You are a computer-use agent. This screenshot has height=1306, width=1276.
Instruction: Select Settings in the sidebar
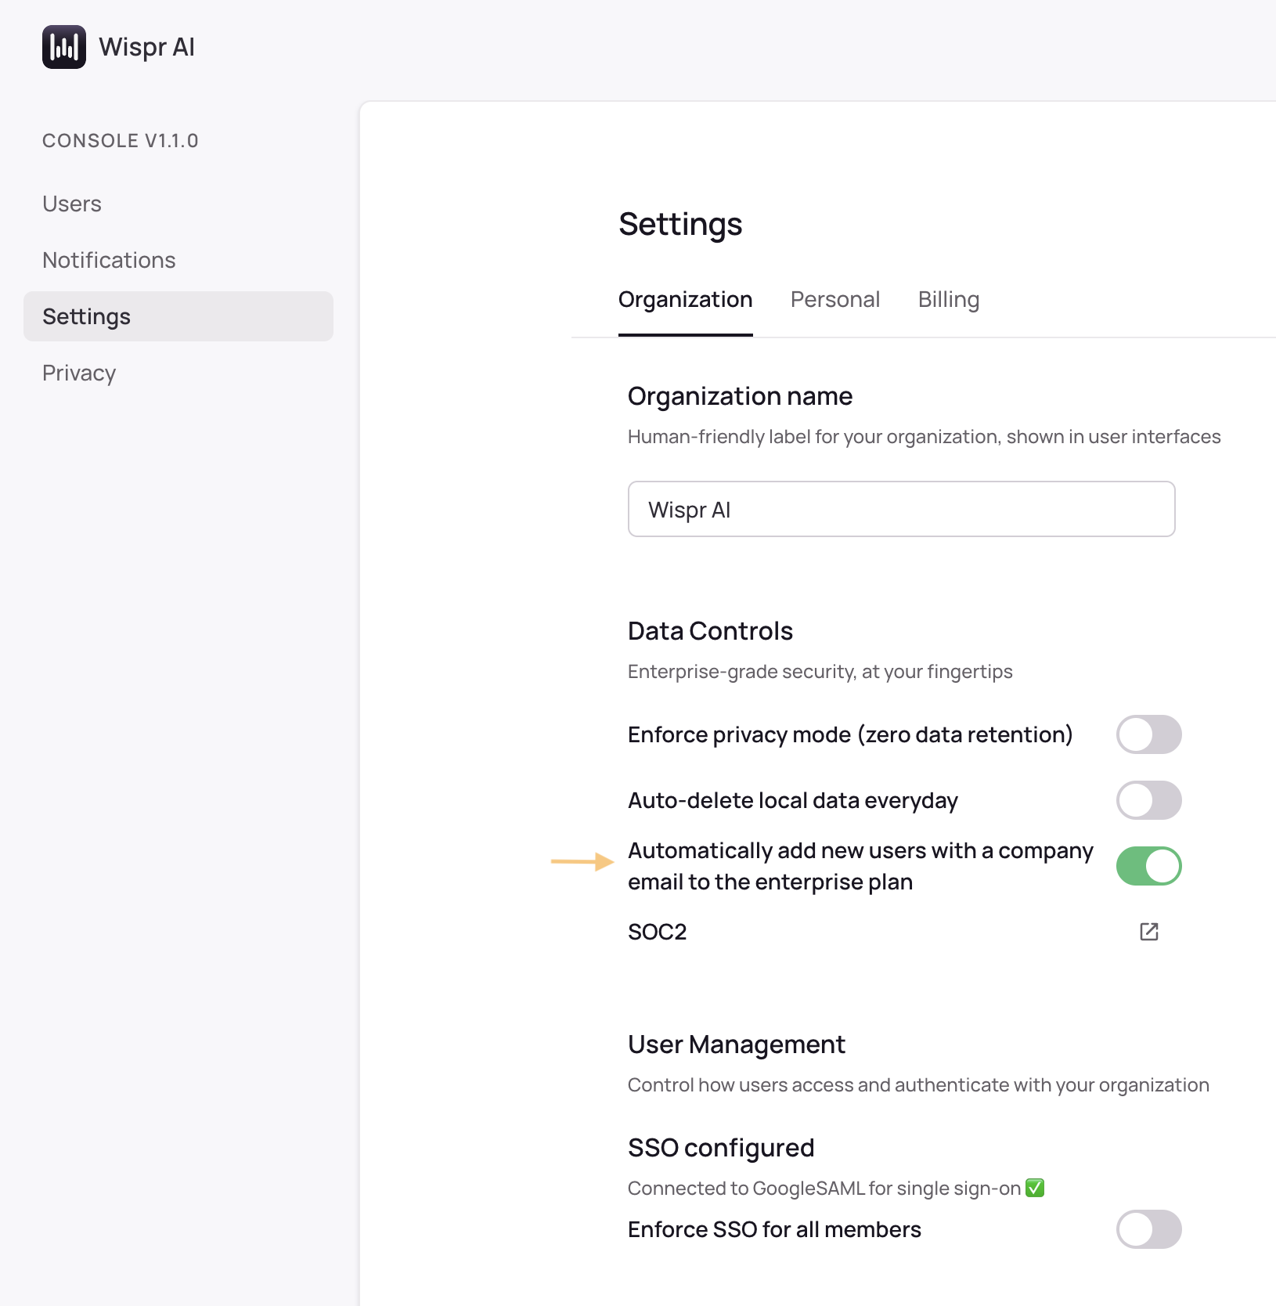86,316
